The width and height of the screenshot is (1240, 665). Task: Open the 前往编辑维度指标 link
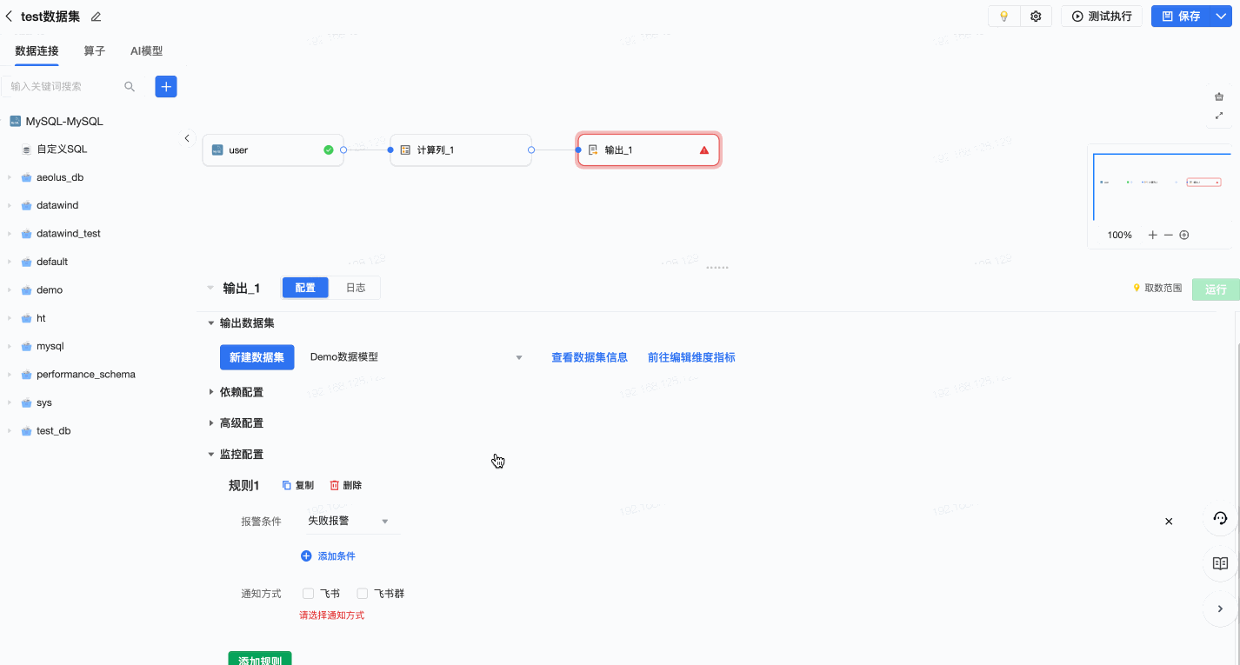point(691,357)
